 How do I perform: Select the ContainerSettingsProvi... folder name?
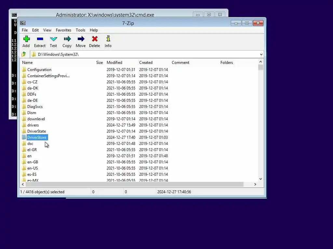coord(48,76)
